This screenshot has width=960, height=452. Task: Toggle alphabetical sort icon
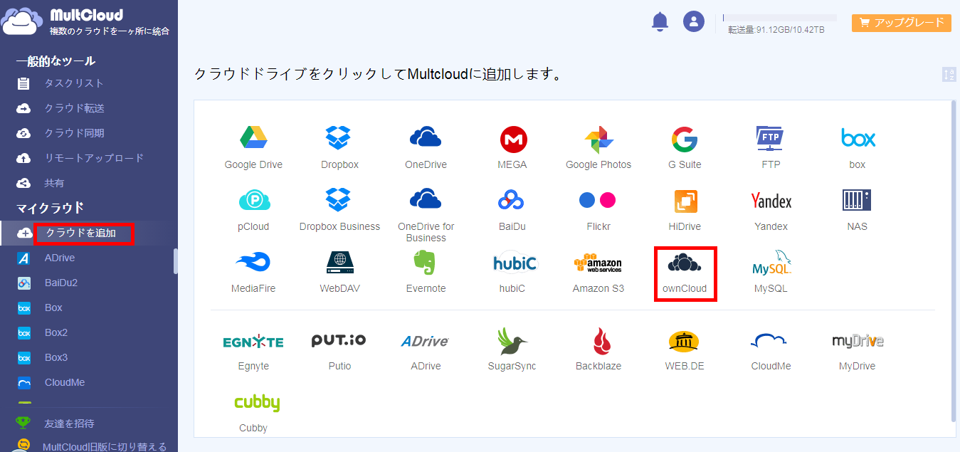coord(949,75)
